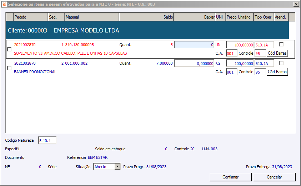
Task: Open the Situação dropdown showing Aberto
Action: [x=117, y=167]
